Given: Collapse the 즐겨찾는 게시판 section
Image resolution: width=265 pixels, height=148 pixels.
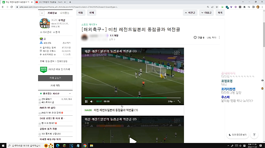Looking at the screenshot, I should coord(70,94).
